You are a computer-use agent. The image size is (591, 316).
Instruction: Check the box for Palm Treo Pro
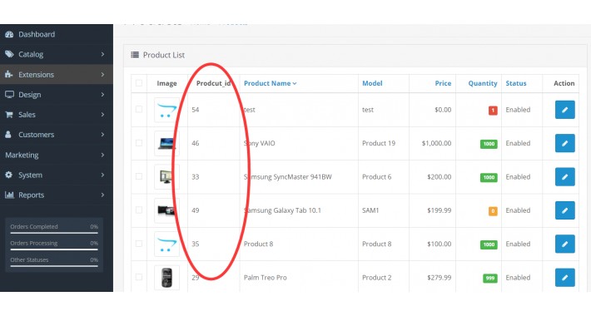(x=139, y=277)
